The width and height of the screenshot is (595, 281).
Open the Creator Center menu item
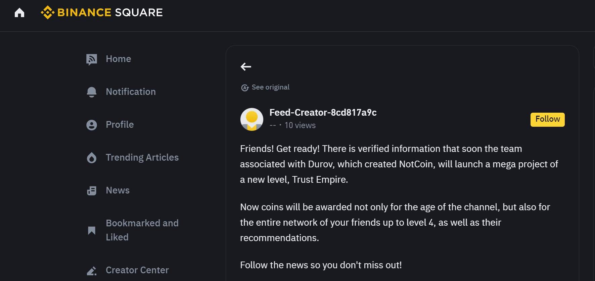(x=137, y=270)
